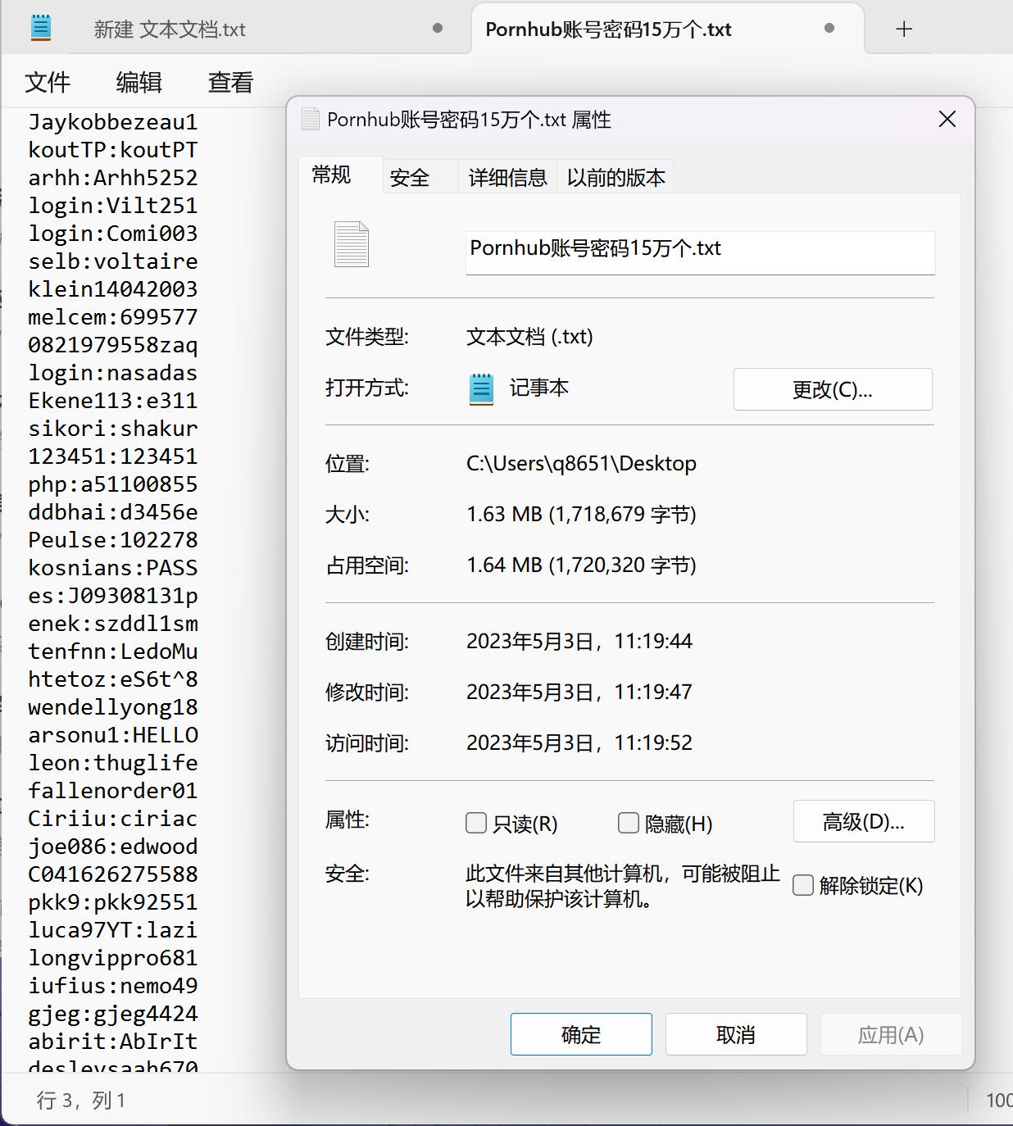Click the Notepad app icon in the title bar

click(41, 27)
